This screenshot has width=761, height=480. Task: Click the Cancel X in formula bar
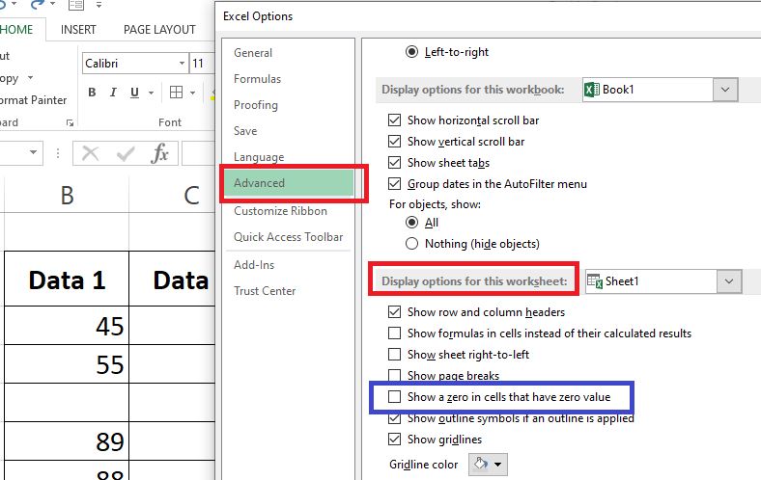[x=90, y=153]
